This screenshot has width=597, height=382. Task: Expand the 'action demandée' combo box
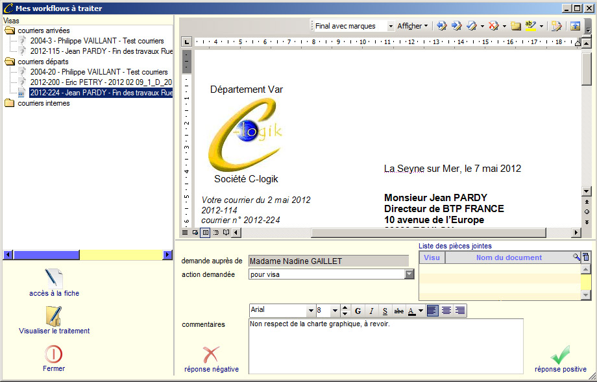409,274
